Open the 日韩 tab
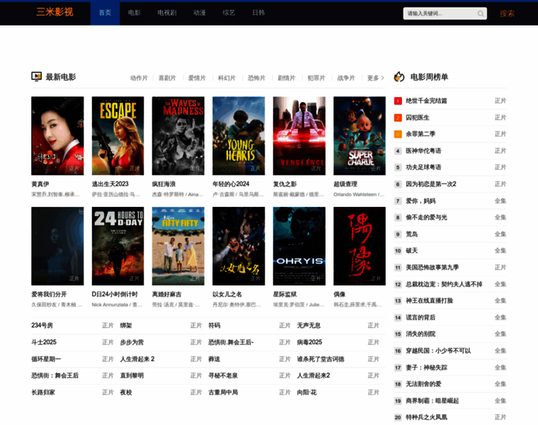Screen dimensions: 538x425 (258, 13)
